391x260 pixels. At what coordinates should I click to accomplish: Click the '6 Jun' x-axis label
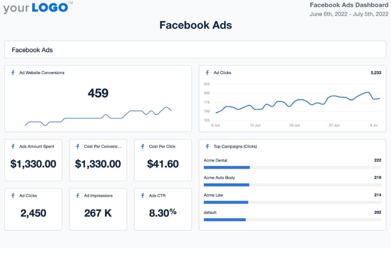click(x=215, y=125)
